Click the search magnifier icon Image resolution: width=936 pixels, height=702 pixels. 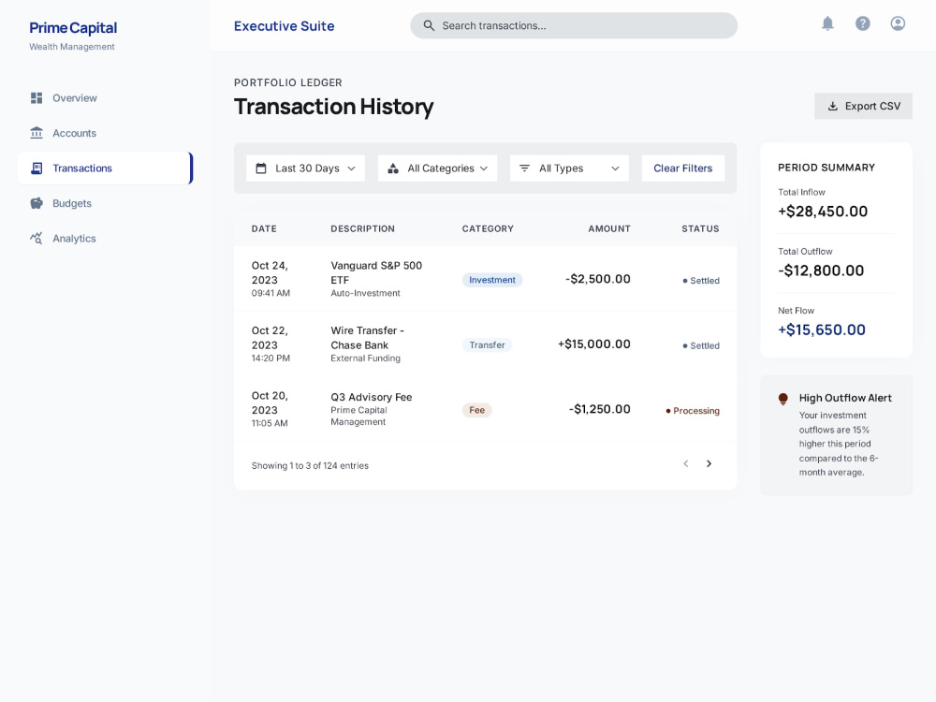click(x=429, y=25)
